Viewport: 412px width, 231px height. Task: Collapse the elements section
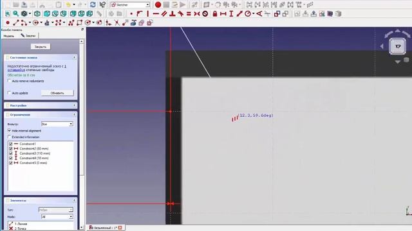75,200
